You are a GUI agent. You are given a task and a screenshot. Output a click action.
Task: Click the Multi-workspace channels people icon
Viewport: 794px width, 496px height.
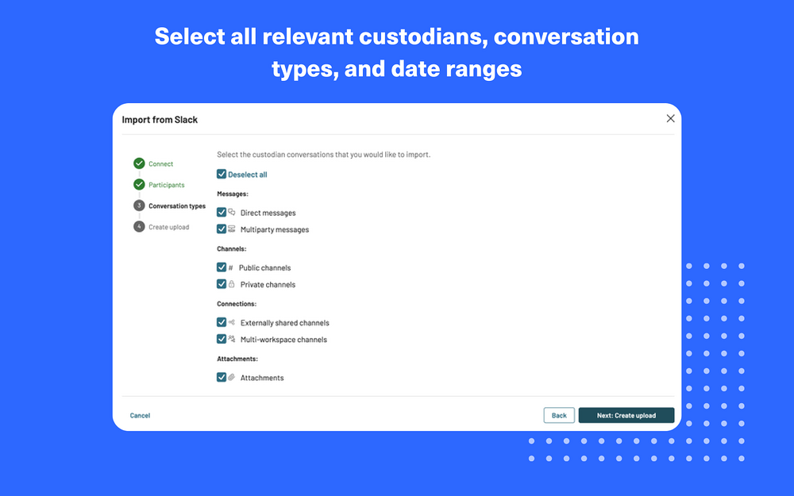click(x=231, y=339)
